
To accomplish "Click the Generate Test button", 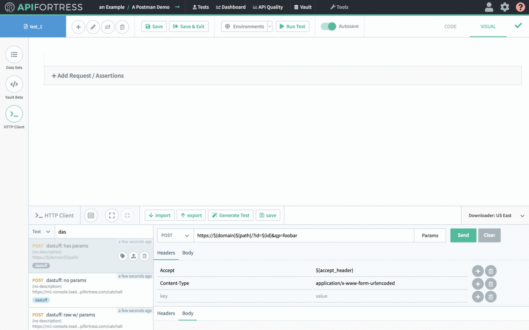I will point(231,215).
